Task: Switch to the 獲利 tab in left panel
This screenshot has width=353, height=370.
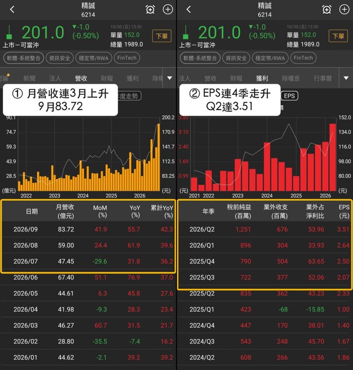Action: pos(133,78)
